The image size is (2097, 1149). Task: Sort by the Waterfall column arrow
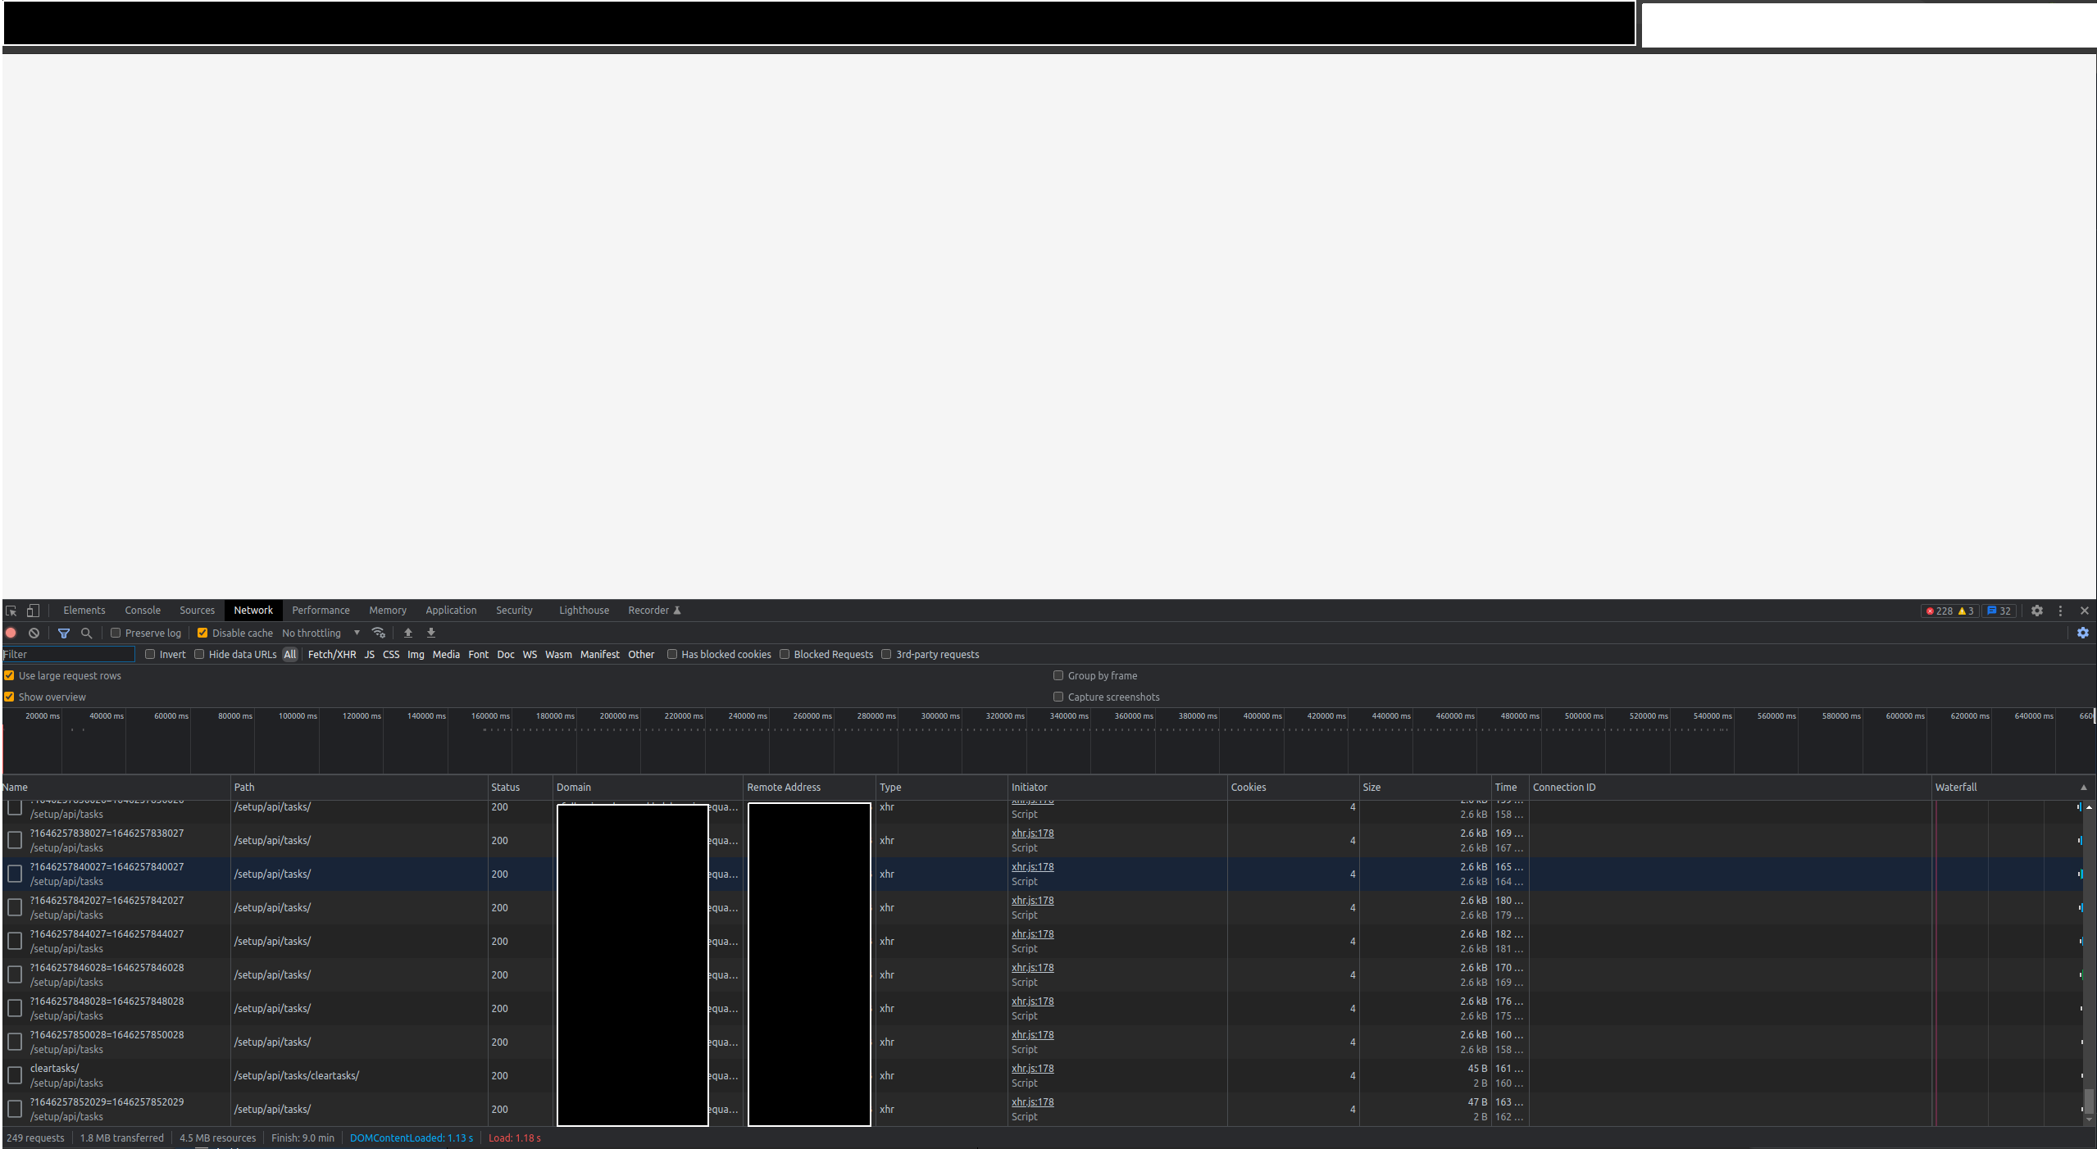pos(2083,788)
